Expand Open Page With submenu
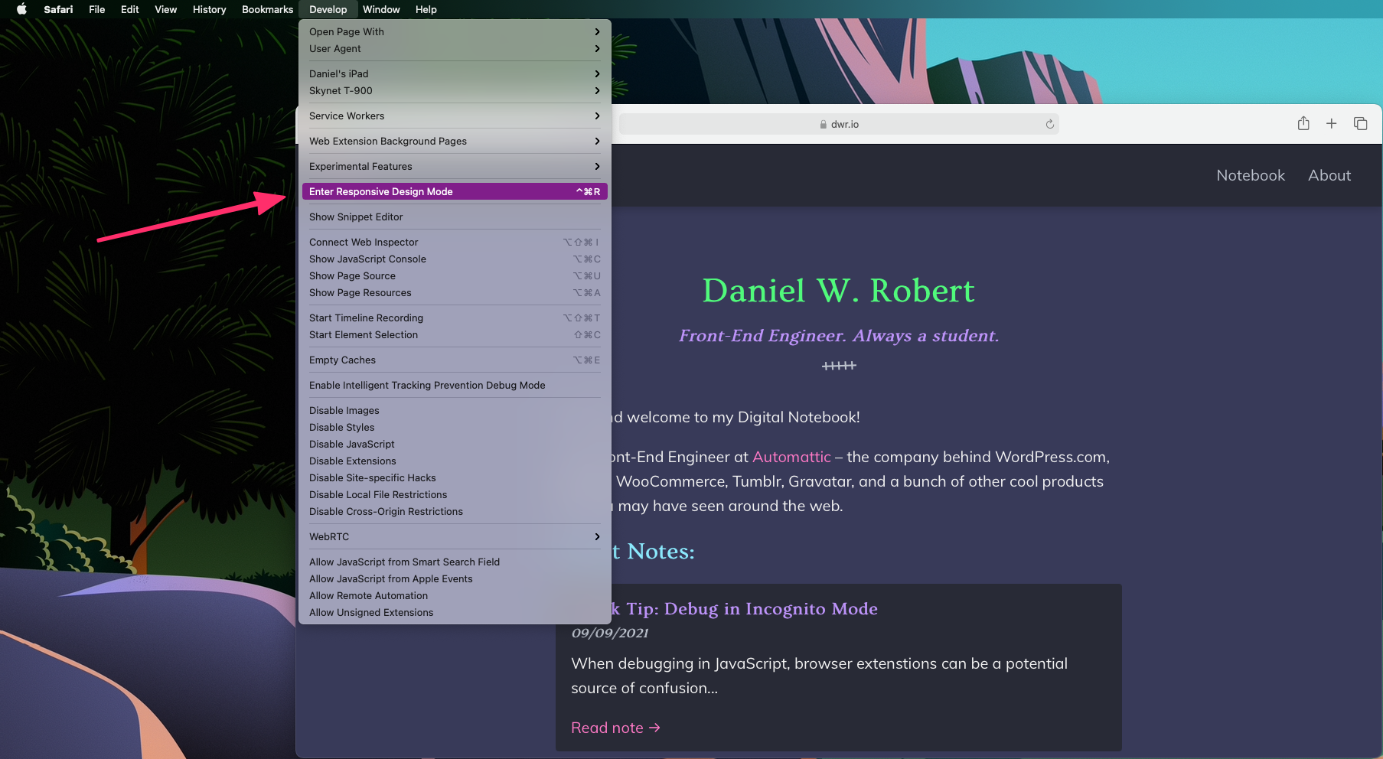The image size is (1383, 759). pyautogui.click(x=455, y=31)
